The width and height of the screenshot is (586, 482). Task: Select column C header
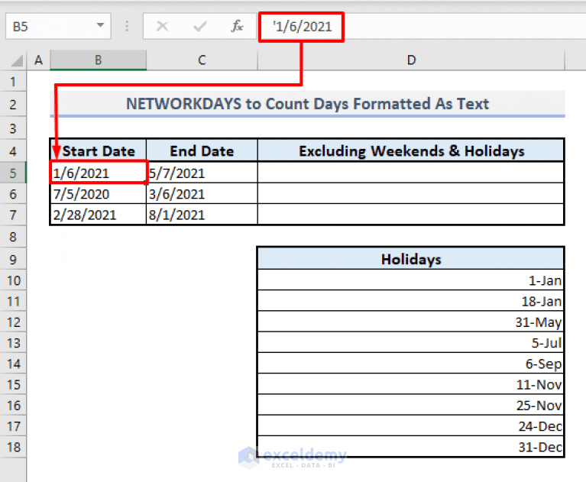click(x=202, y=60)
